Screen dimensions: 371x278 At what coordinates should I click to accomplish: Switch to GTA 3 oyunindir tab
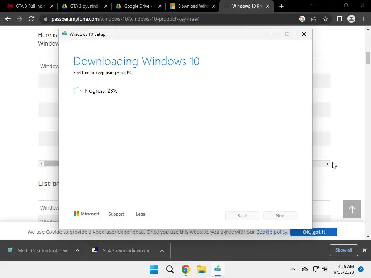[x=84, y=6]
